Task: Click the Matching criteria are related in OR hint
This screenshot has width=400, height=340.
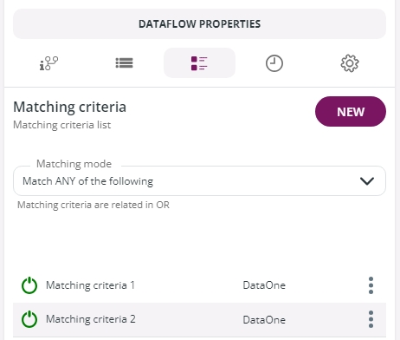Action: tap(94, 205)
